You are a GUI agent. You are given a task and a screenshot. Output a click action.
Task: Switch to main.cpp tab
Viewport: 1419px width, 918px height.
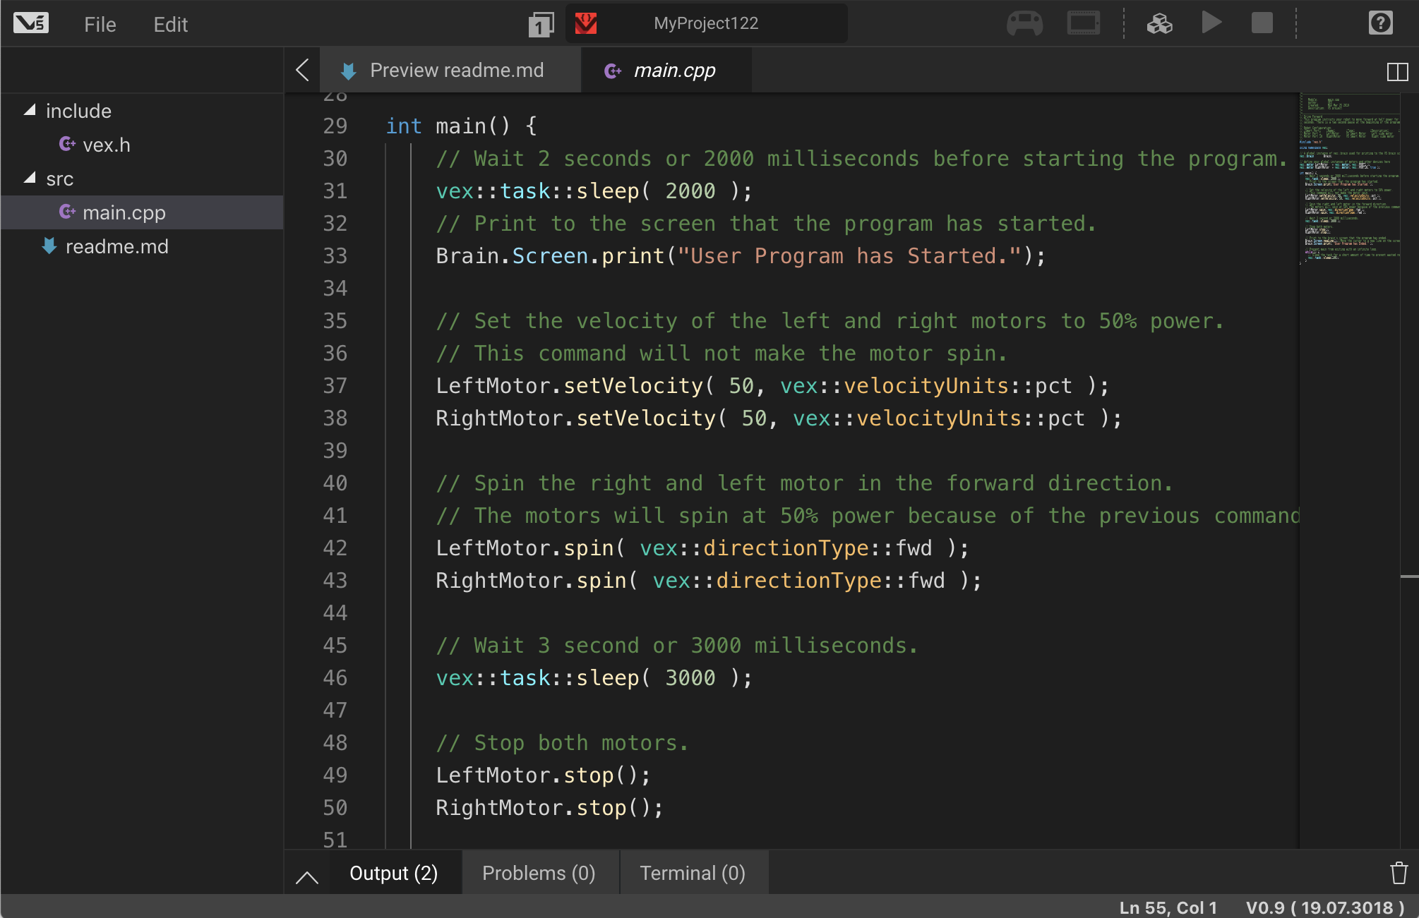pyautogui.click(x=666, y=71)
